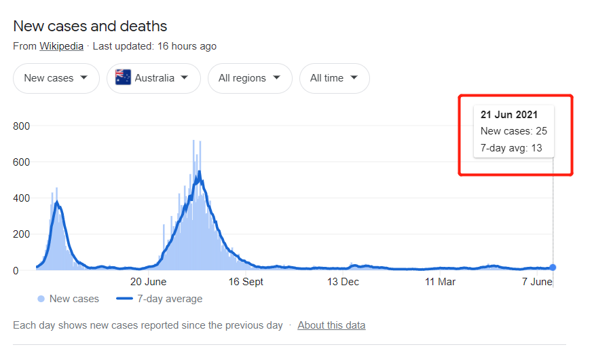Open the Wikipedia source link

[x=61, y=46]
